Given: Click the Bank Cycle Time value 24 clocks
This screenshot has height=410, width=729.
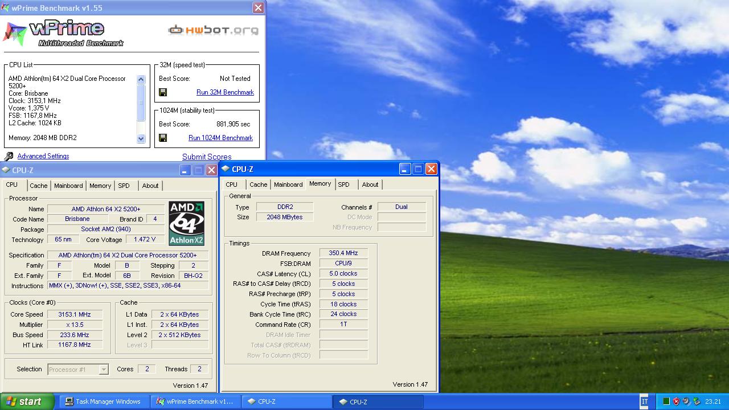Looking at the screenshot, I should pos(343,314).
